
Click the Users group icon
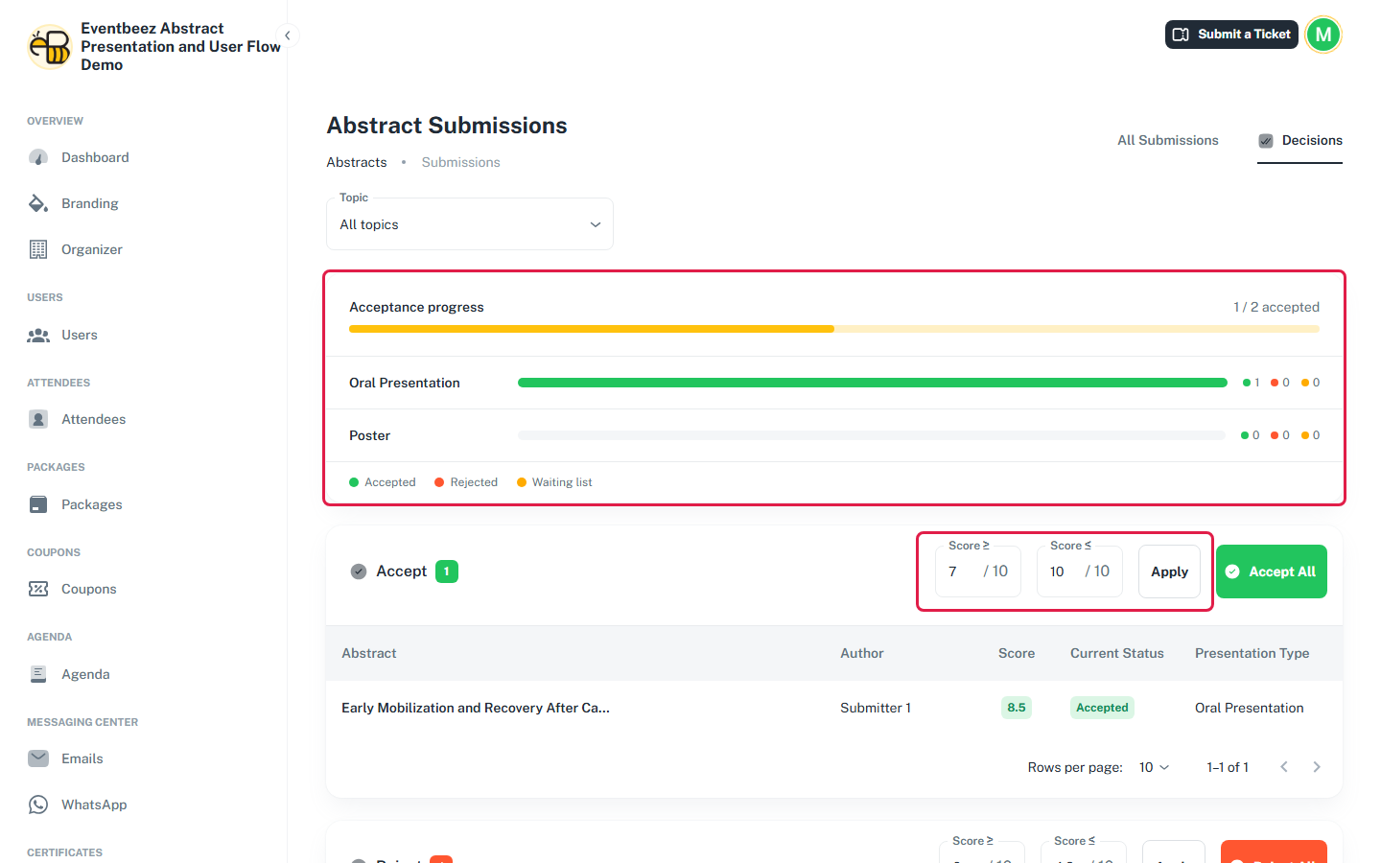38,335
